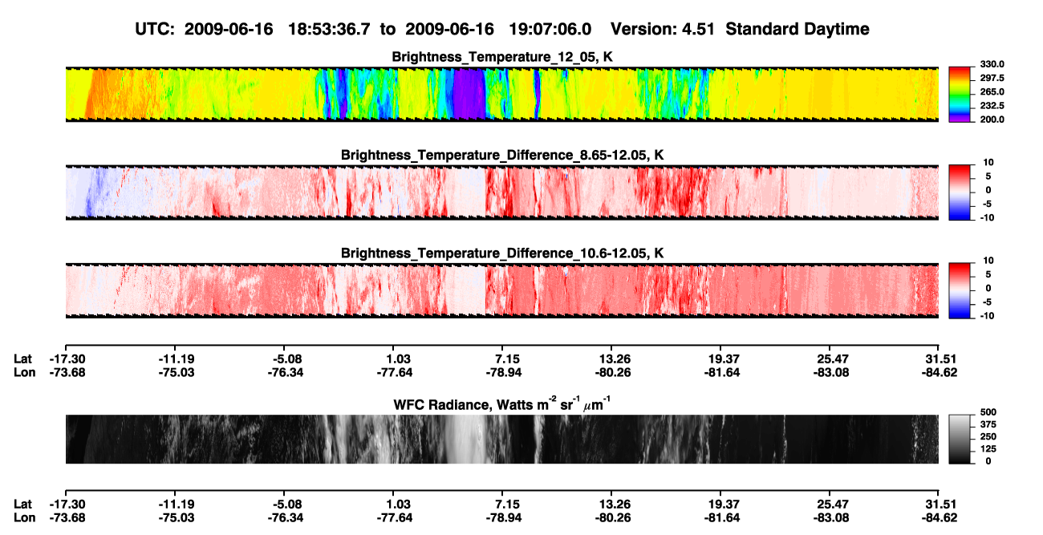The height and width of the screenshot is (535, 1043).
Task: Click latitude '19.37' under the WFC Radiance panel
Action: pos(722,504)
